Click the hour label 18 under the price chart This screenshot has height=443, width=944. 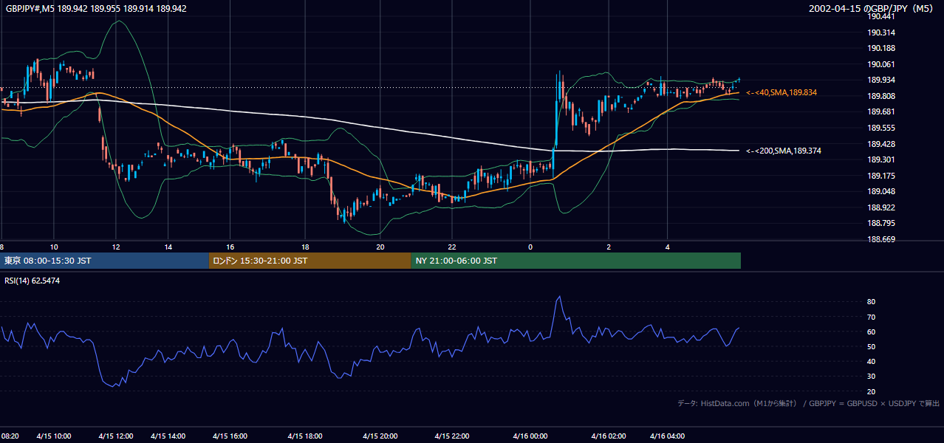pyautogui.click(x=305, y=247)
